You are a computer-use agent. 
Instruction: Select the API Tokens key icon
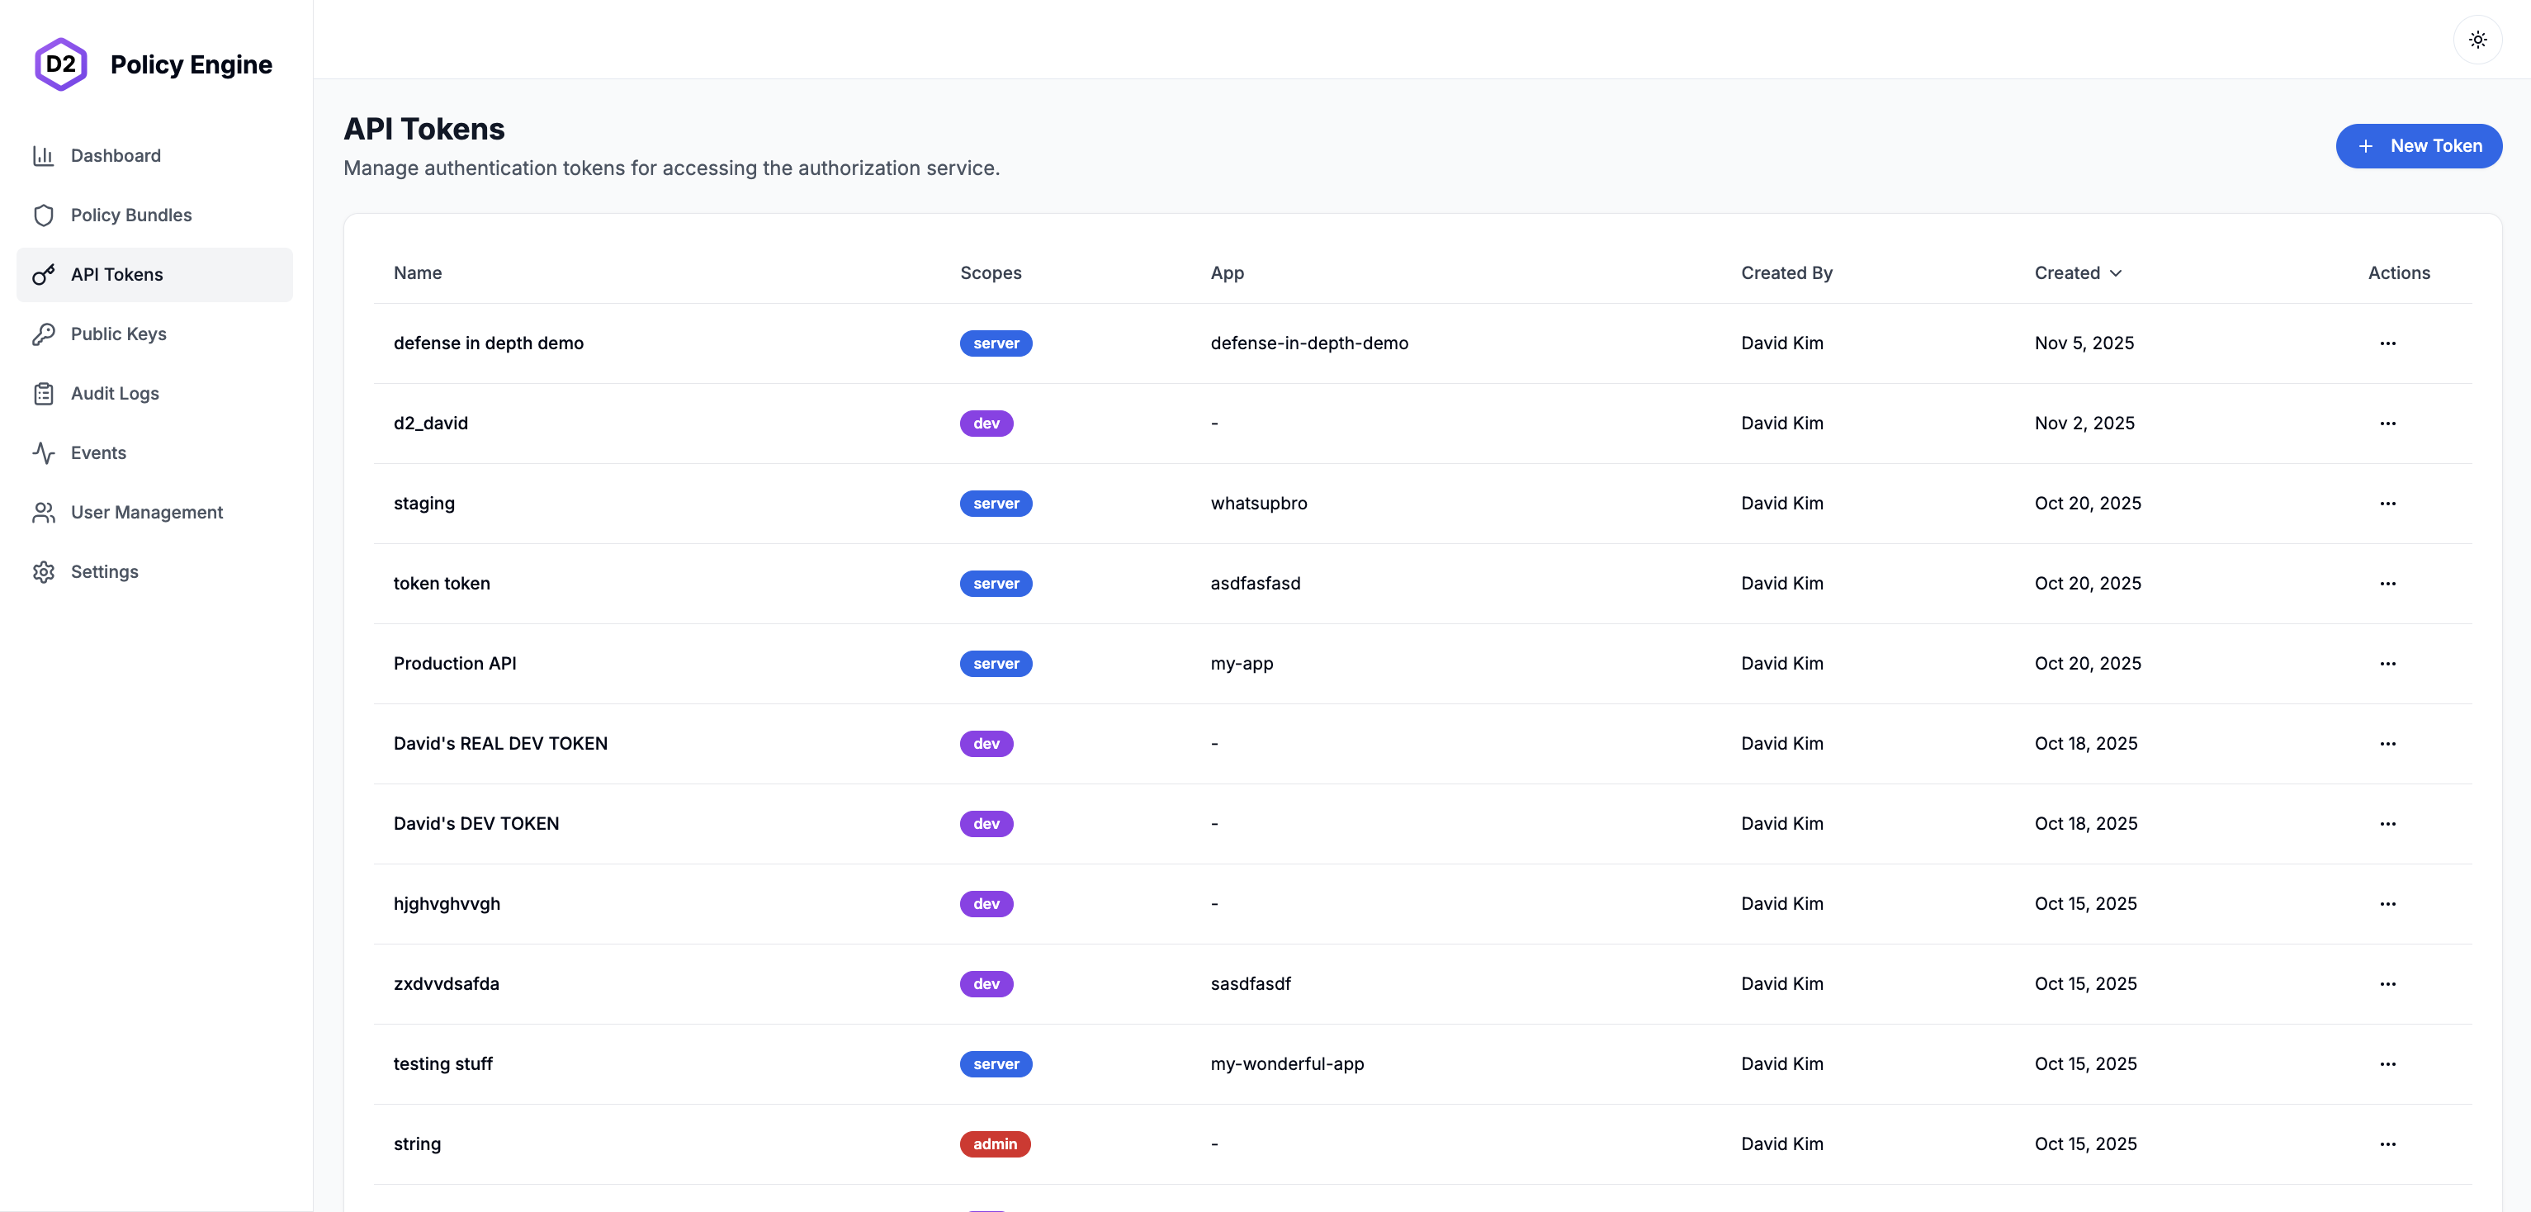(x=45, y=274)
